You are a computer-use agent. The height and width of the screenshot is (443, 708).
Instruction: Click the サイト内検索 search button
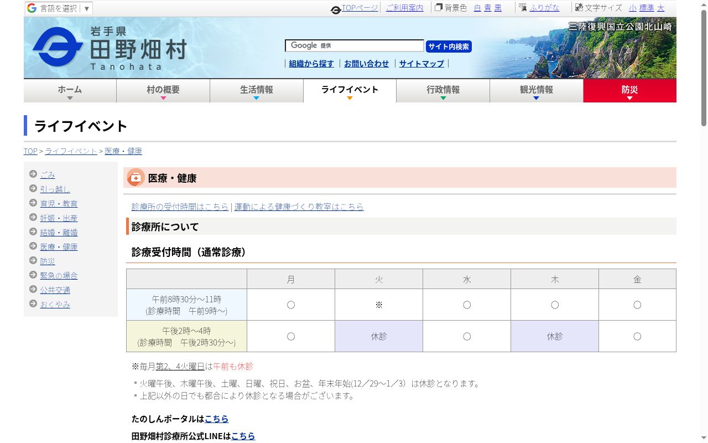pyautogui.click(x=449, y=47)
